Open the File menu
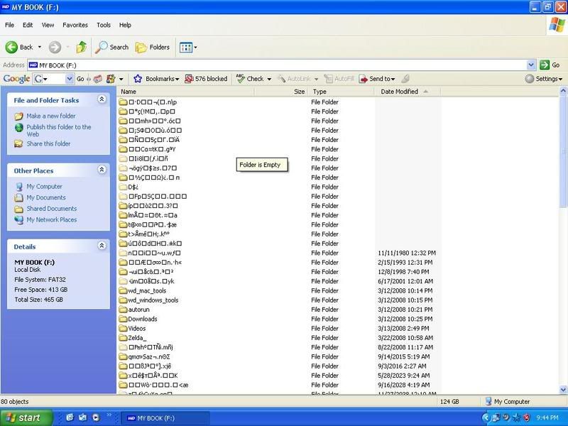 point(9,25)
